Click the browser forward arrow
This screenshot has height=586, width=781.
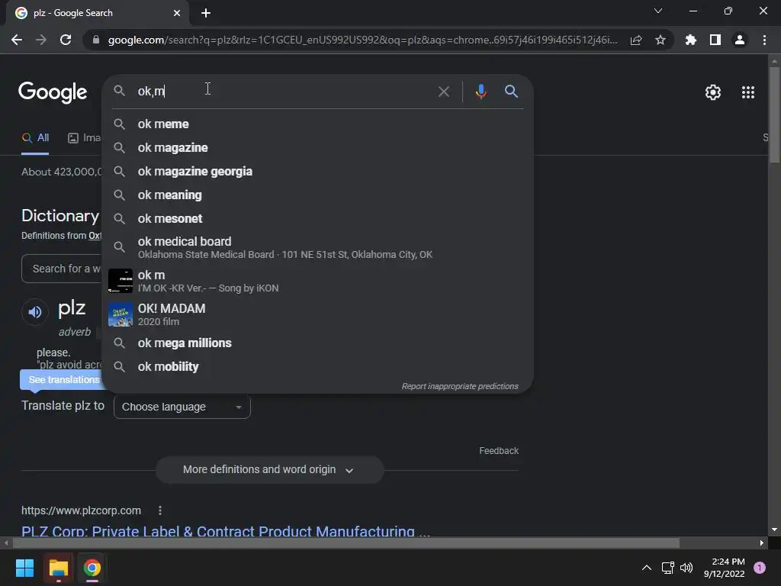pos(41,40)
